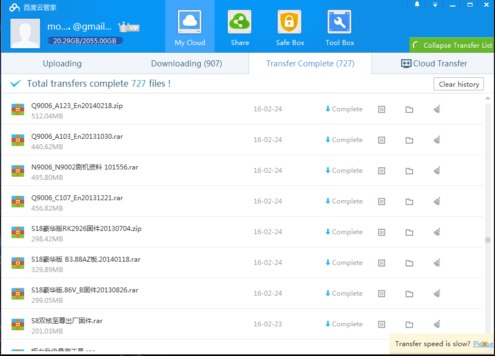495x356 pixels.
Task: Collapse the Transfer List
Action: (452, 45)
